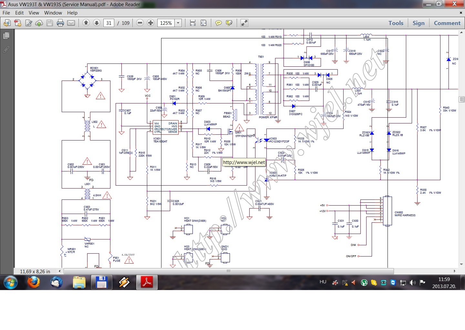
Task: Open the Windows Start menu
Action: tap(10, 283)
